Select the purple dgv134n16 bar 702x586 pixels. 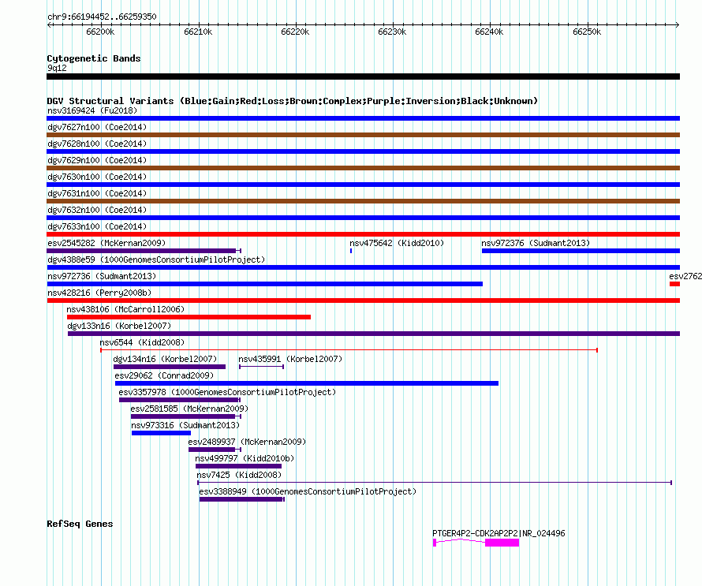[x=170, y=367]
